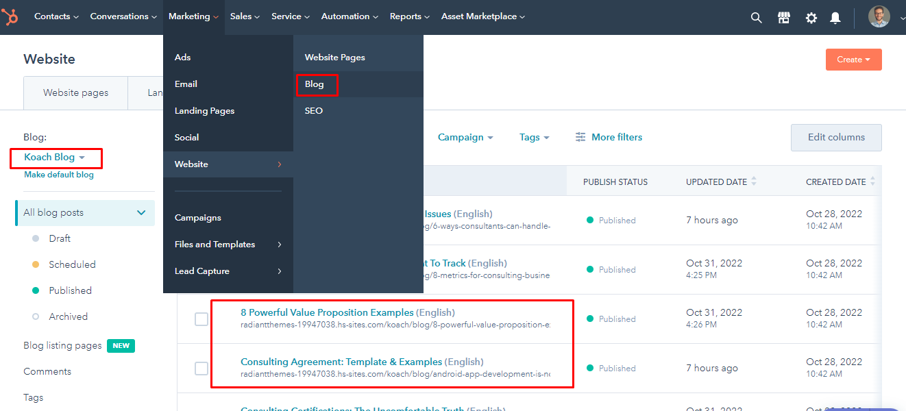
Task: Open the Sales dropdown menu
Action: 245,16
